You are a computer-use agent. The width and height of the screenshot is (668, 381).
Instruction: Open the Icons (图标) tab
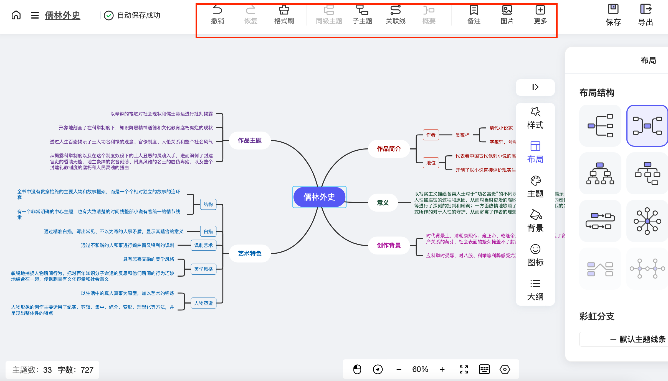[x=535, y=256]
